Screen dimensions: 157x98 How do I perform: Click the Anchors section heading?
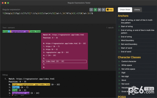pyautogui.click(x=123, y=16)
